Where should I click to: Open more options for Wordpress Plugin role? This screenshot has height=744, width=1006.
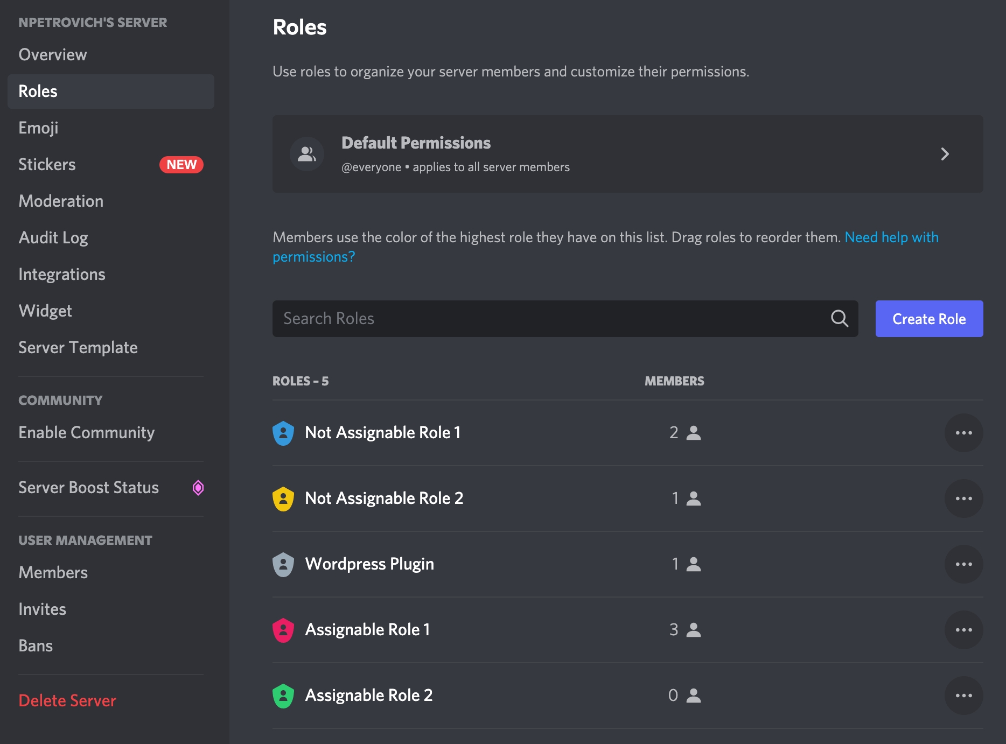[x=963, y=564]
